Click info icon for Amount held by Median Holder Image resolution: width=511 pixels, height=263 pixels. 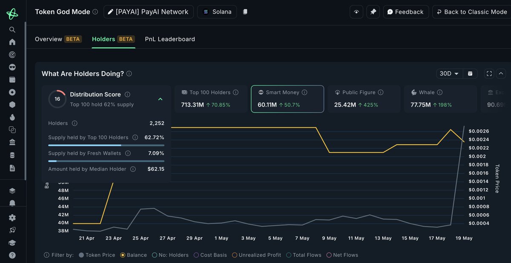click(x=133, y=169)
